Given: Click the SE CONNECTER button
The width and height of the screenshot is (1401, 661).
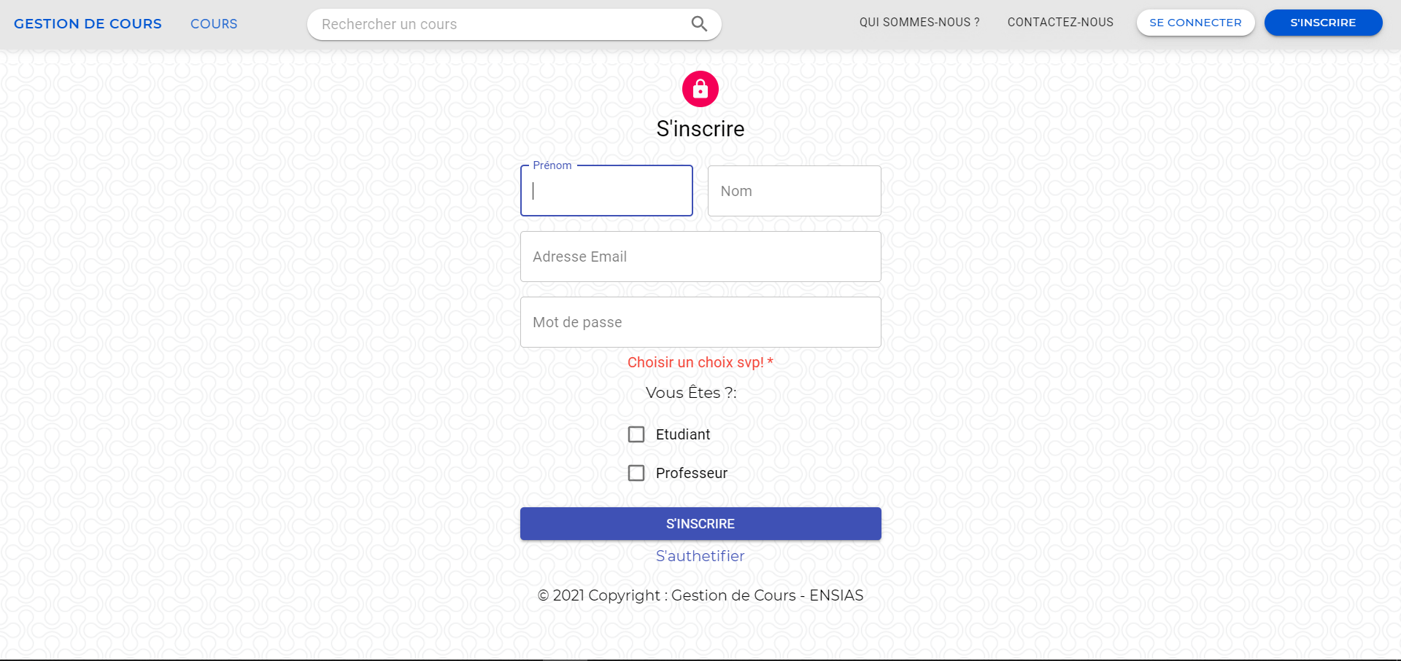Looking at the screenshot, I should [1194, 23].
